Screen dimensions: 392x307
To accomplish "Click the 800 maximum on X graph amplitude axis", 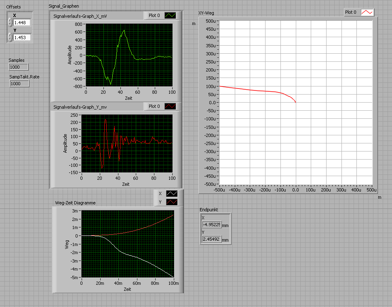I will click(x=78, y=24).
